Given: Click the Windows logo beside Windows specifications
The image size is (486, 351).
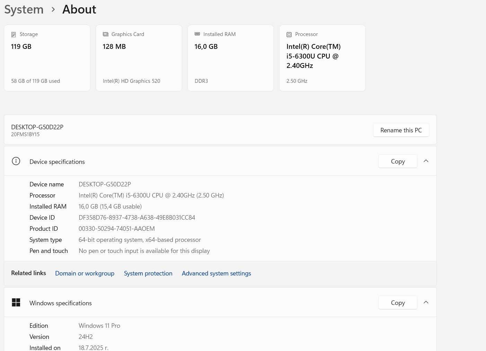Looking at the screenshot, I should [x=16, y=302].
